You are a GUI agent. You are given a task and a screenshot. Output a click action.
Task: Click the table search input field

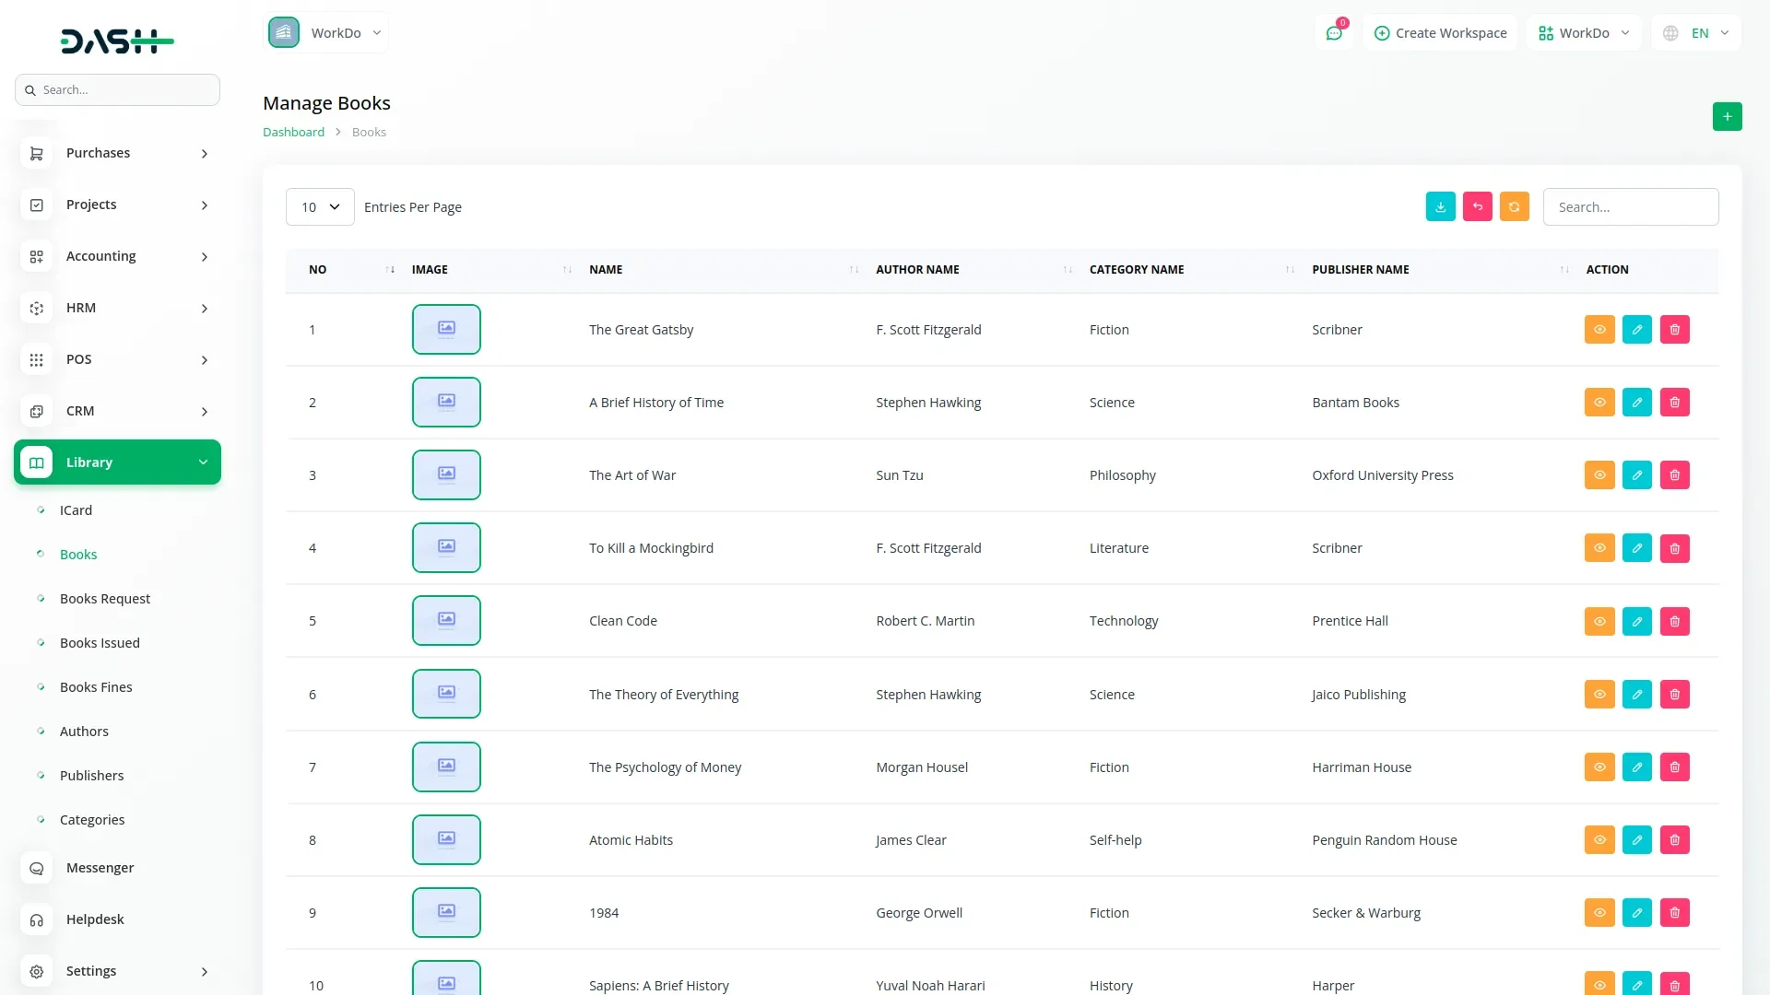click(x=1630, y=207)
